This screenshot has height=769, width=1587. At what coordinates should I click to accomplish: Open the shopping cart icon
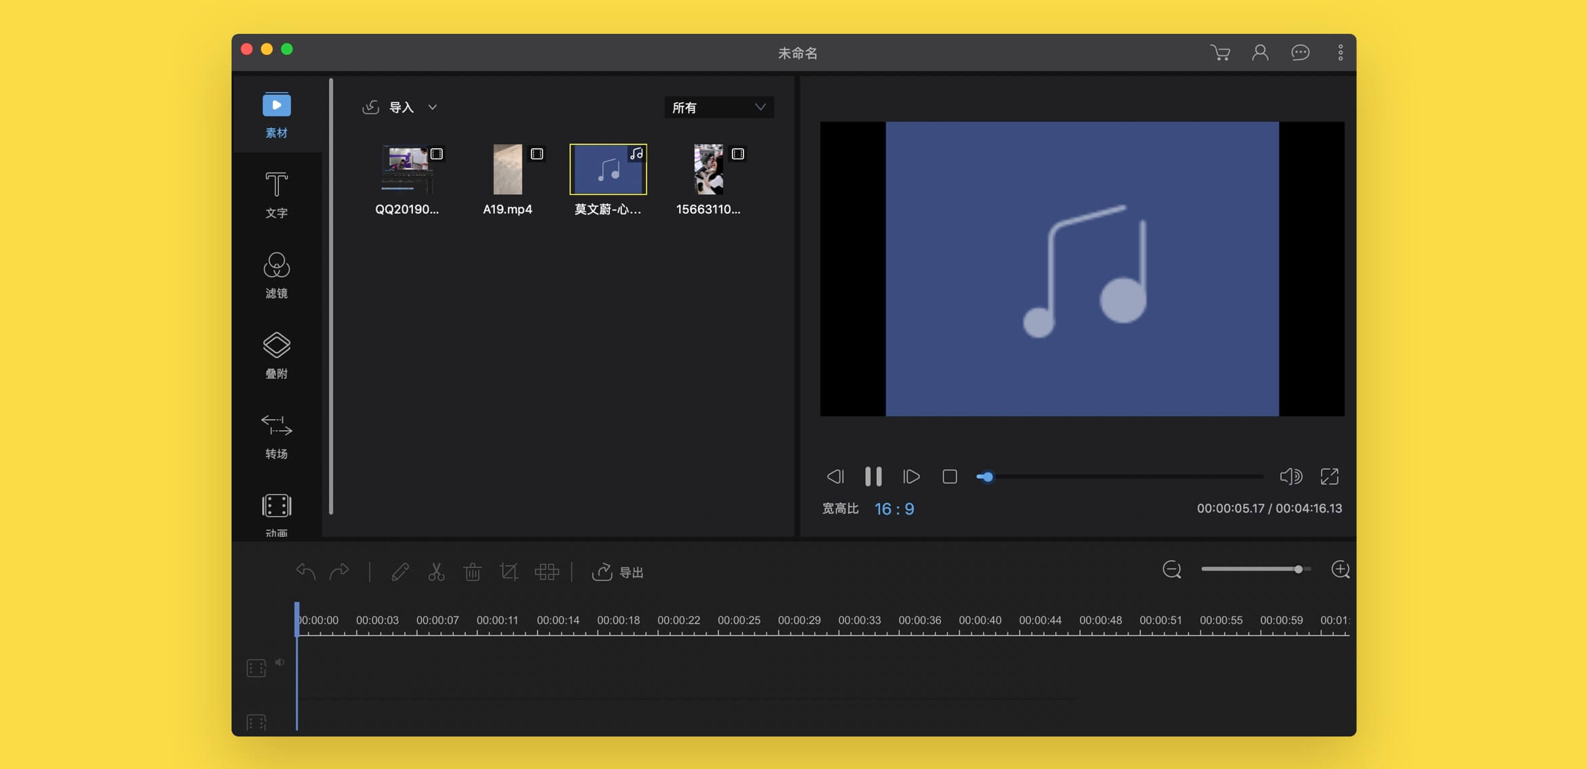click(1220, 53)
